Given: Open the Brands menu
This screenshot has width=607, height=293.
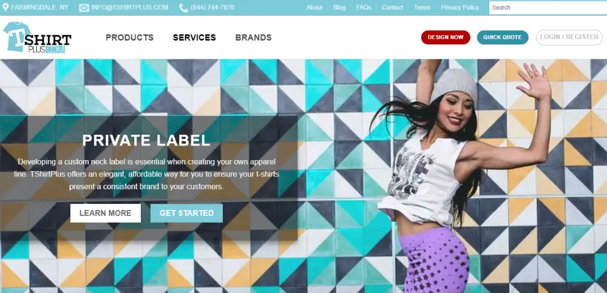Looking at the screenshot, I should (254, 38).
